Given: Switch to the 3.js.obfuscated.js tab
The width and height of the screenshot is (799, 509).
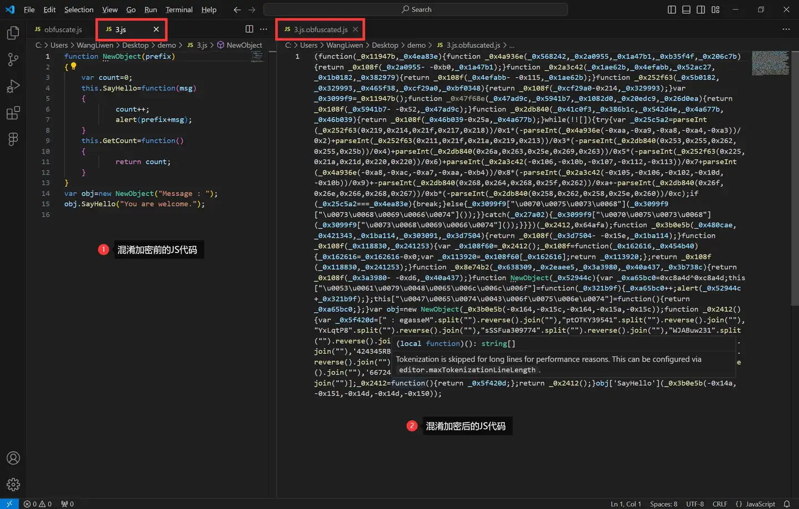Looking at the screenshot, I should click(321, 29).
